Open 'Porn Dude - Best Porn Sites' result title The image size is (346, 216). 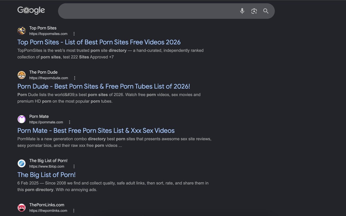tap(104, 86)
